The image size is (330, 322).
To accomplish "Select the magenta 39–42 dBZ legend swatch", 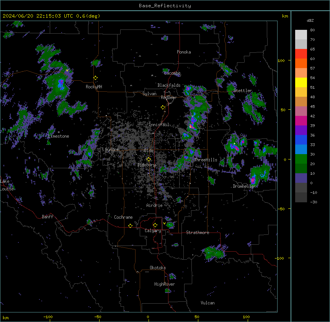I will click(301, 120).
